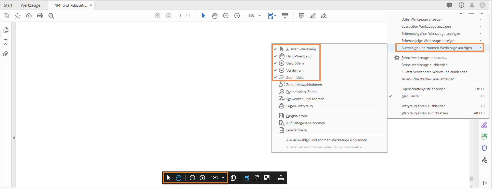Click arrow select tool in floating toolbar
The image size is (493, 189).
click(168, 178)
